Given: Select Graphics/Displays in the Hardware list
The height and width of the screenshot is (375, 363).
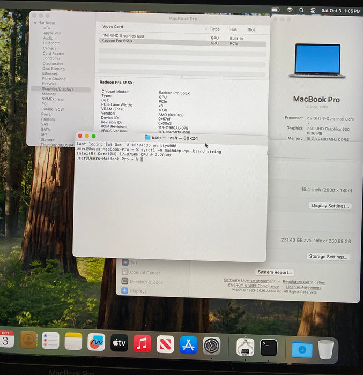Looking at the screenshot, I should tap(61, 89).
